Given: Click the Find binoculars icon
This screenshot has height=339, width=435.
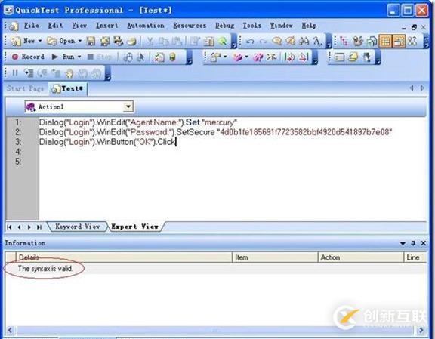Looking at the screenshot, I should (x=304, y=42).
